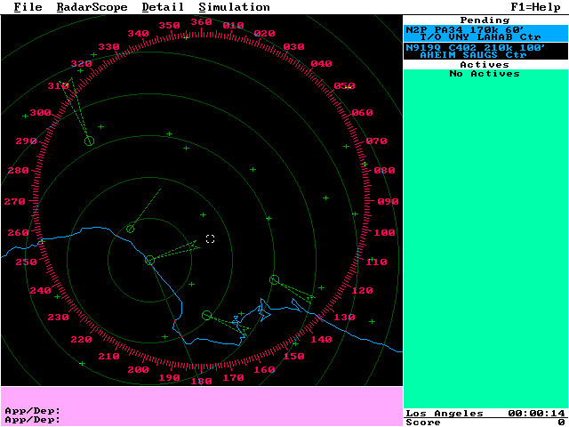Click the 050 compass bearing label

[x=344, y=86]
